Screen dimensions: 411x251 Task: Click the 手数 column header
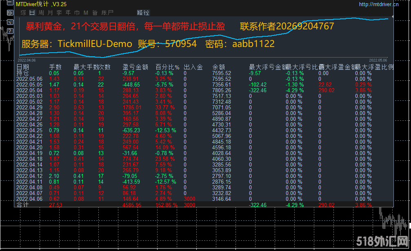(56, 67)
